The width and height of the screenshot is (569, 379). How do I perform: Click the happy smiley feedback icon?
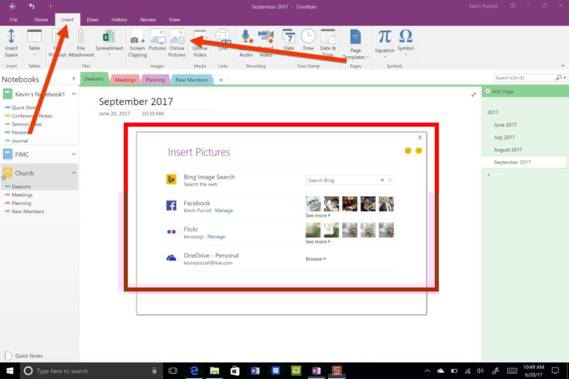click(x=408, y=150)
